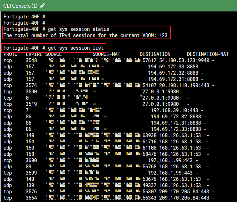Click expire value 3599
Viewport: 237px width, 202px height.
(31, 173)
